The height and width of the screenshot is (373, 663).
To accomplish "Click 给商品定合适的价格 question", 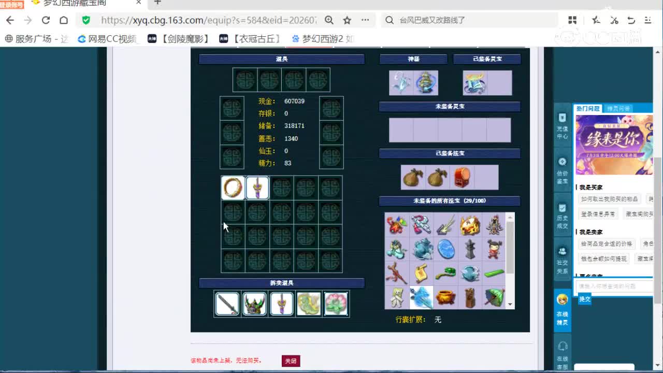I will (x=607, y=243).
